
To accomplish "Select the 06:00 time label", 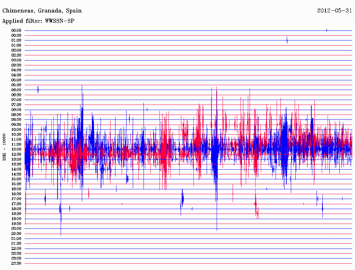I will coord(16,90).
